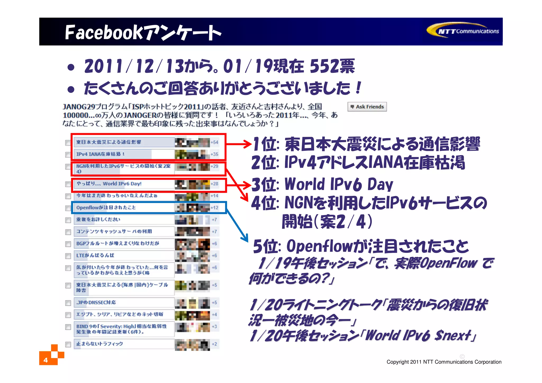Select poll option コンテンツキャッシュサーバの利用
This screenshot has width=542, height=383.
click(124, 231)
